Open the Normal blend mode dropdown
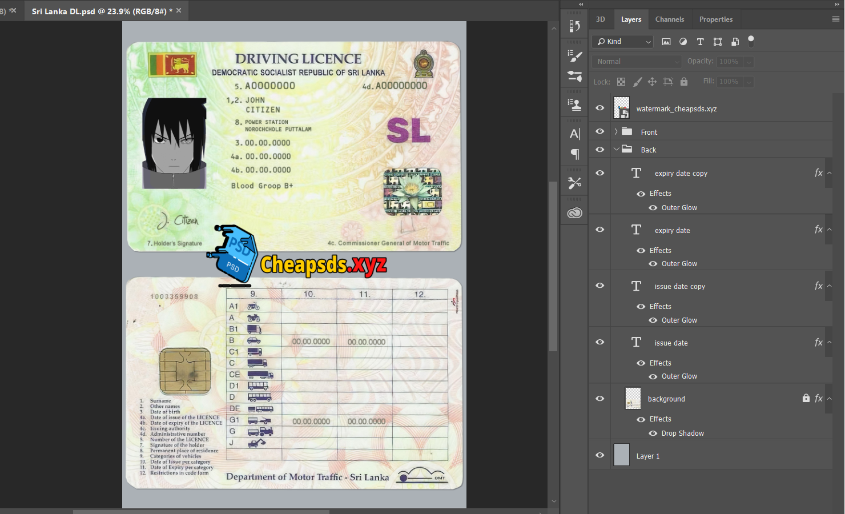Viewport: 845px width, 514px height. tap(637, 62)
